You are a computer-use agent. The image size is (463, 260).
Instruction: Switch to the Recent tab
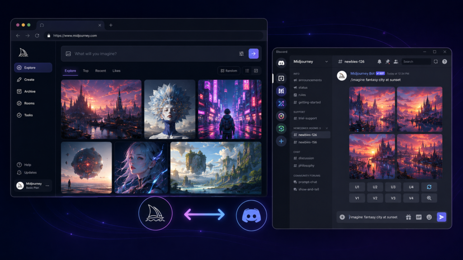pos(100,71)
